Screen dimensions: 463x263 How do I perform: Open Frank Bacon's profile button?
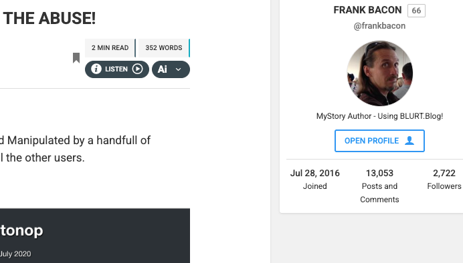[379, 141]
